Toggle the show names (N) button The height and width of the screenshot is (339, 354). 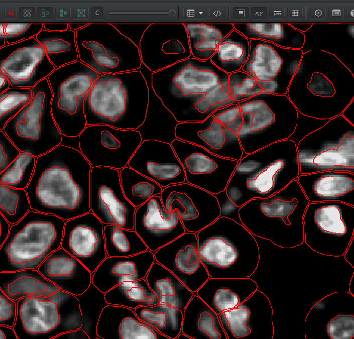click(x=11, y=13)
